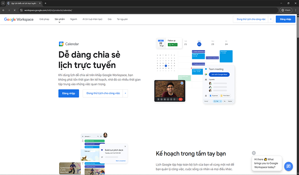
Task: Click the Google Calendar product icon
Action: click(61, 44)
